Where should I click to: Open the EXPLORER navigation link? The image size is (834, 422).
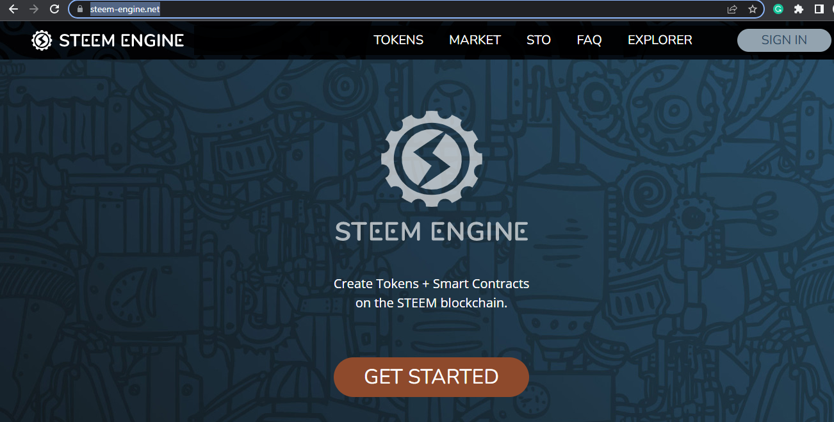(x=660, y=40)
